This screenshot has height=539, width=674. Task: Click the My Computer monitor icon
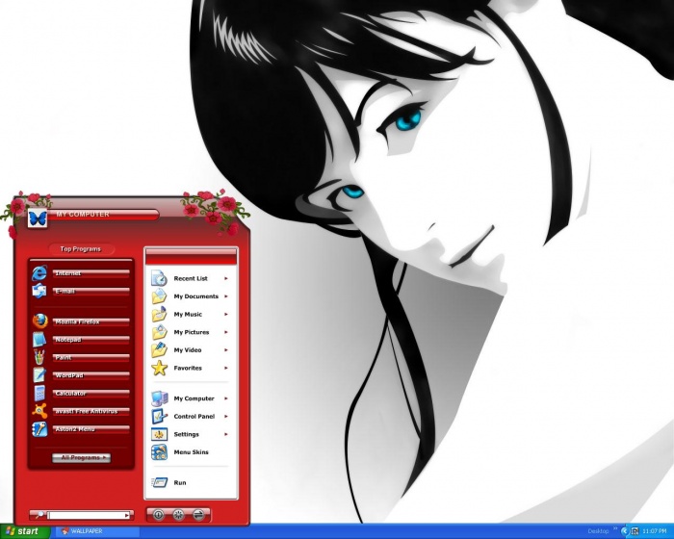pos(159,398)
